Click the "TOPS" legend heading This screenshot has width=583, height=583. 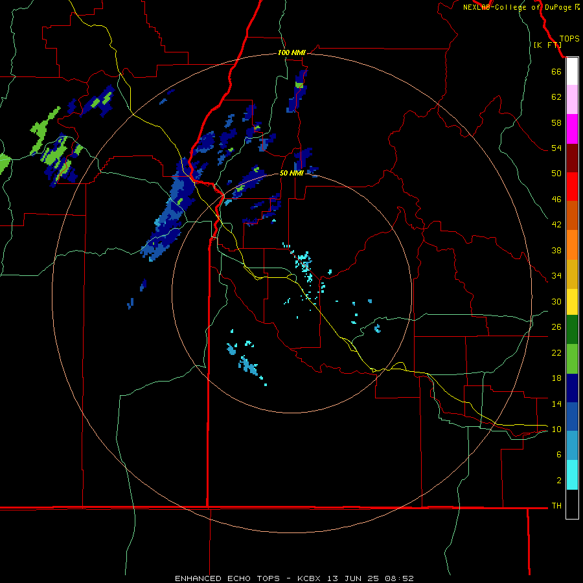click(569, 39)
